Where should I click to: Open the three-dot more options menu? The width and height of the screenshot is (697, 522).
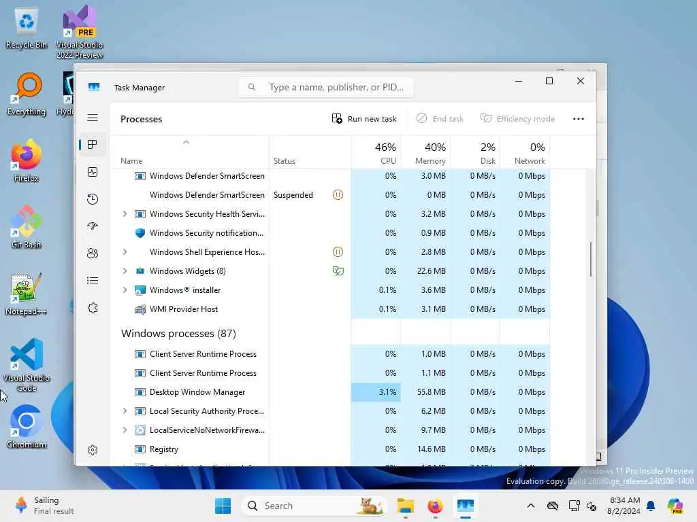(x=579, y=118)
